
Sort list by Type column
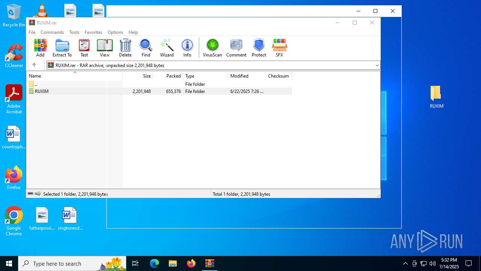206,76
